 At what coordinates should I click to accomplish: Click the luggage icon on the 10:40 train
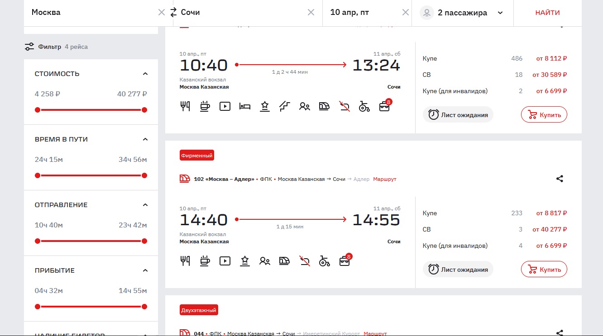click(384, 107)
